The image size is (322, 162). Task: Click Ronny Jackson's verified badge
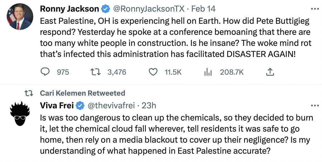[105, 9]
